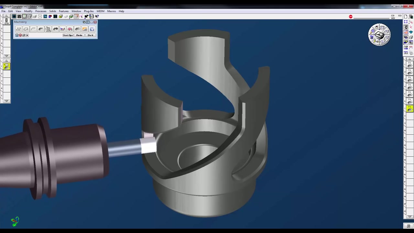
Task: Open the Solid modeling cube icon
Action: point(411,37)
